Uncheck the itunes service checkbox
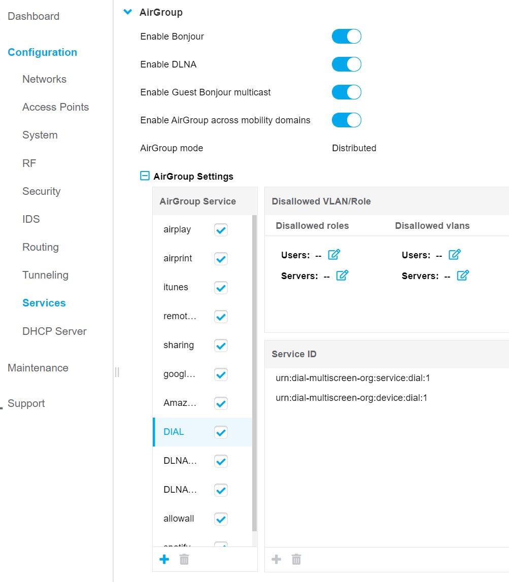This screenshot has width=509, height=582. [221, 288]
